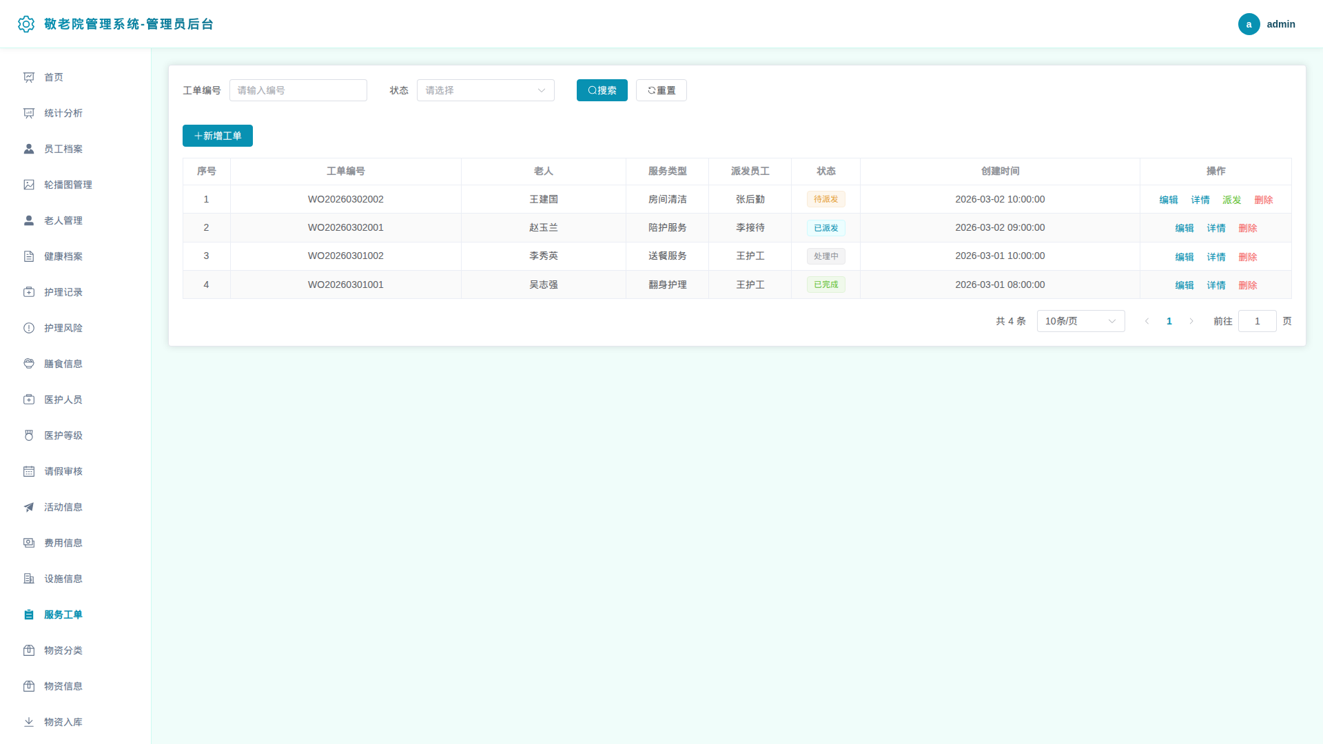Click the 创建时间 column header
Image resolution: width=1323 pixels, height=744 pixels.
point(1000,171)
